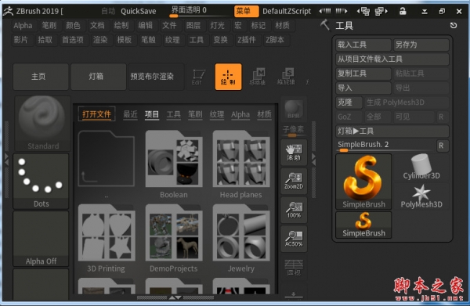Click 载入工具 Load Tool button
470x306 pixels.
coord(363,45)
